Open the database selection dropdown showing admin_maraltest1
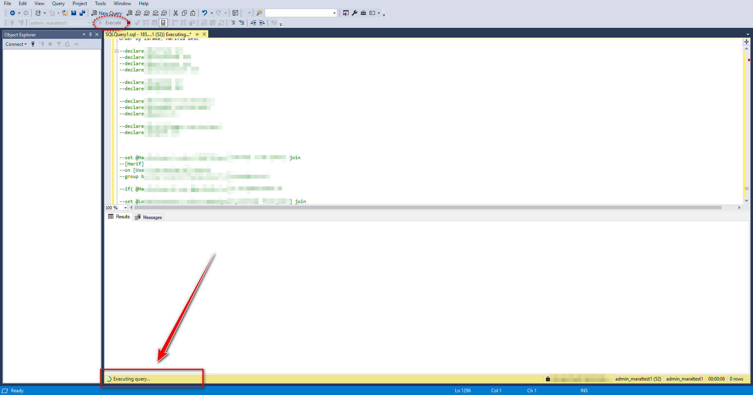 coord(89,23)
